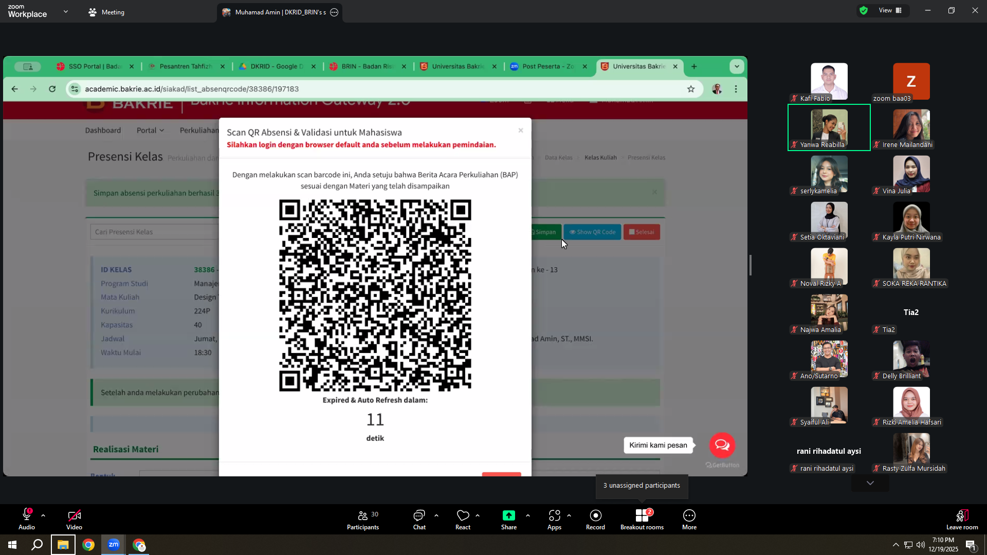The height and width of the screenshot is (555, 987).
Task: Expand share options caret
Action: [528, 515]
